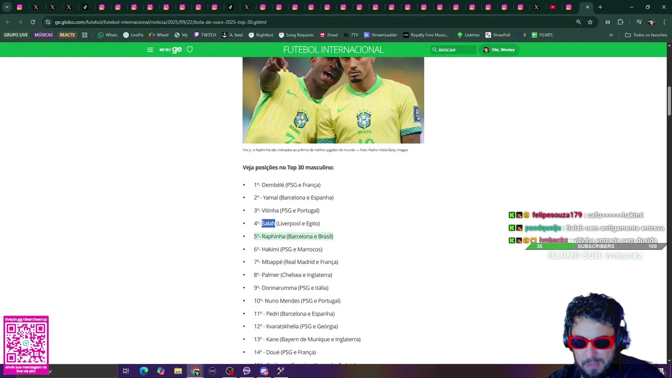Screen dimensions: 672x378
Task: Open the ge hamburger menu icon
Action: coord(150,50)
